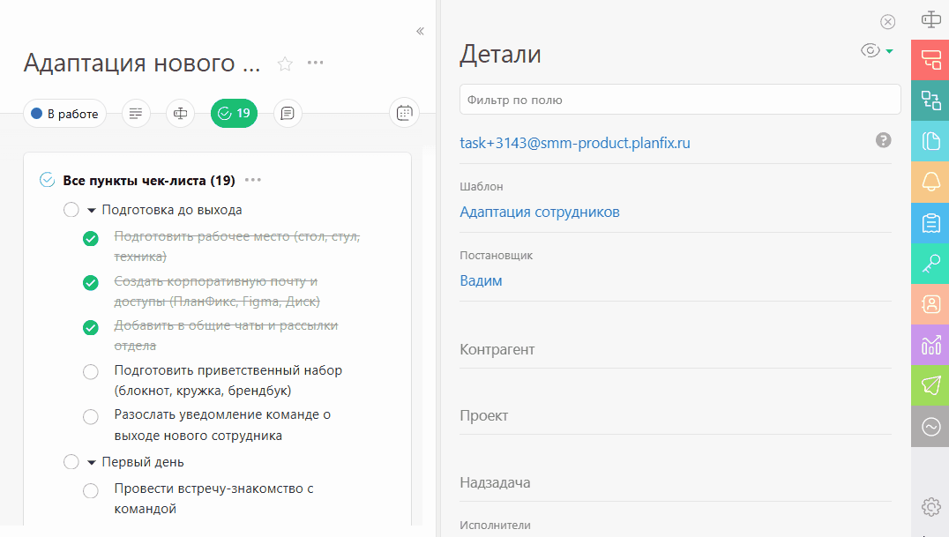Viewport: 949px width, 537px height.
Task: Click the task email address link
Action: 575,143
